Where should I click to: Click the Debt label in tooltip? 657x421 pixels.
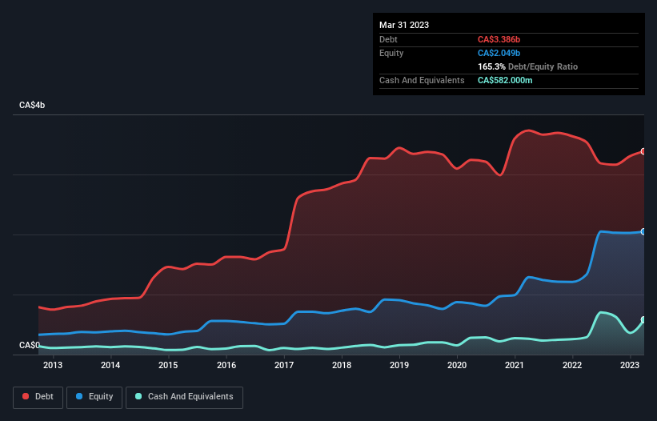[x=388, y=39]
